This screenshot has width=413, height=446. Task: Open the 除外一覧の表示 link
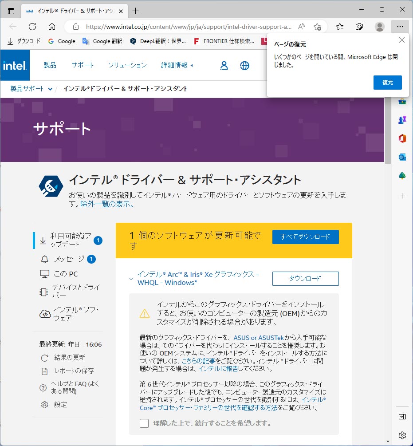point(106,204)
